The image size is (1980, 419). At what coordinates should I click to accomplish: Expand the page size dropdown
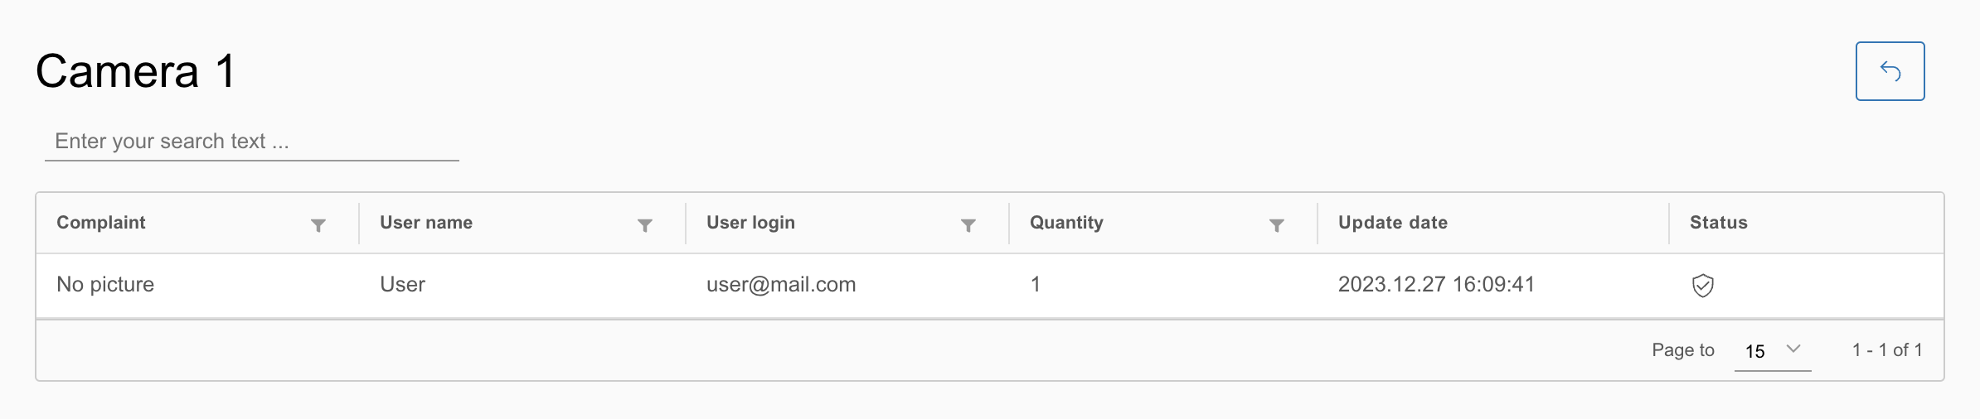pyautogui.click(x=1771, y=350)
